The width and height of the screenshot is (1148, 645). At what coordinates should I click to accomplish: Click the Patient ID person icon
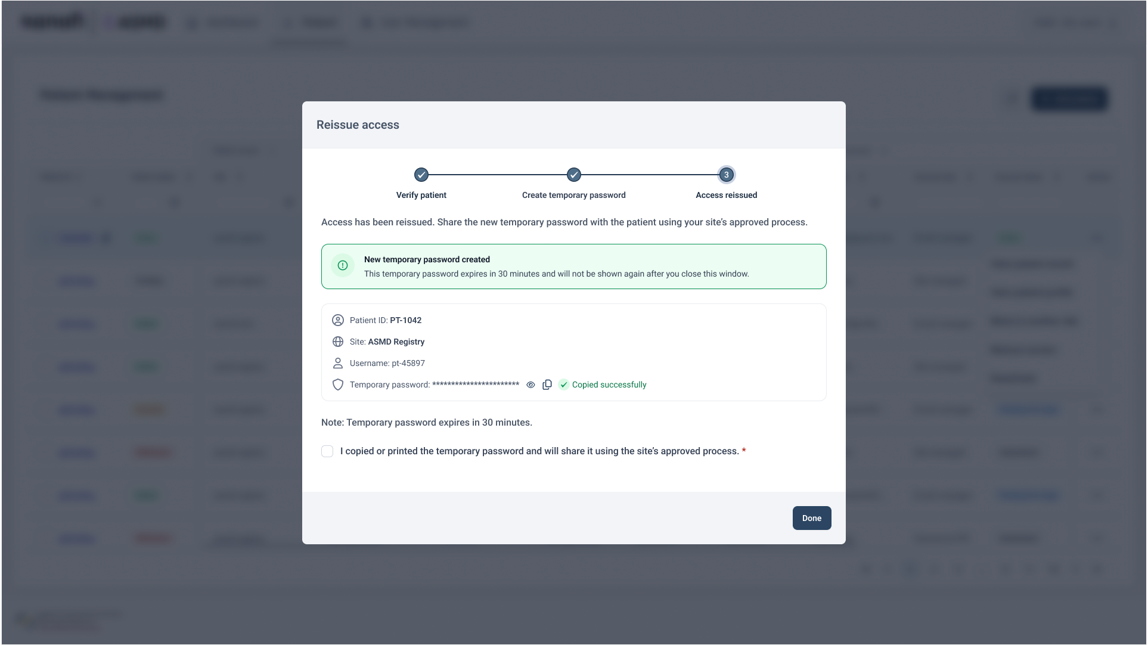point(338,320)
